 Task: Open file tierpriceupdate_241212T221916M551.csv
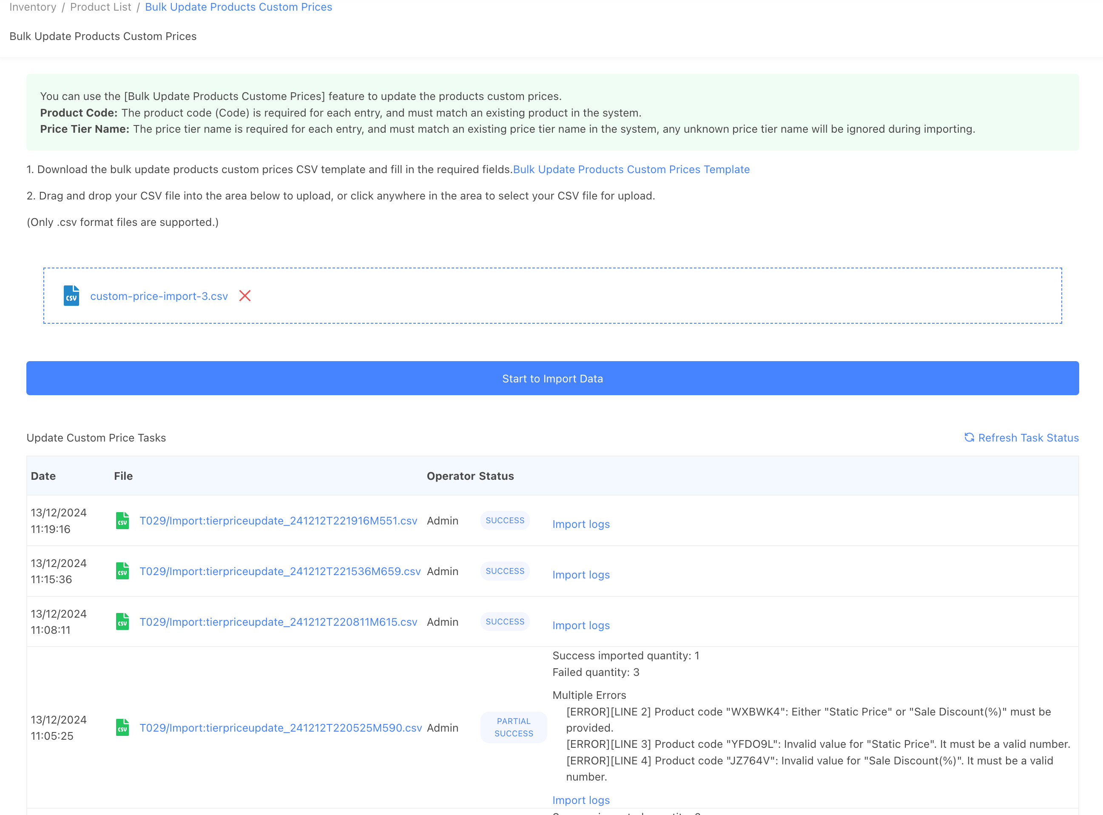click(x=278, y=521)
